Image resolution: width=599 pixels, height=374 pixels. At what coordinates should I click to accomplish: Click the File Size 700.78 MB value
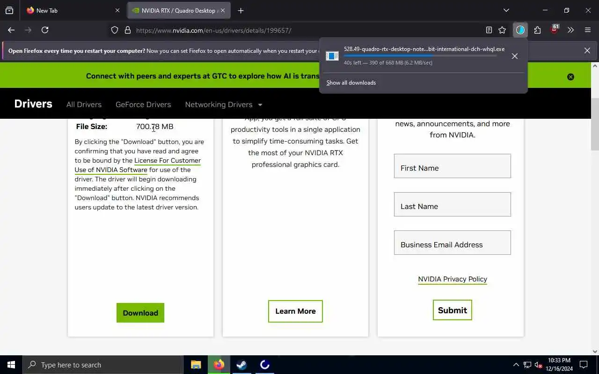(x=155, y=126)
